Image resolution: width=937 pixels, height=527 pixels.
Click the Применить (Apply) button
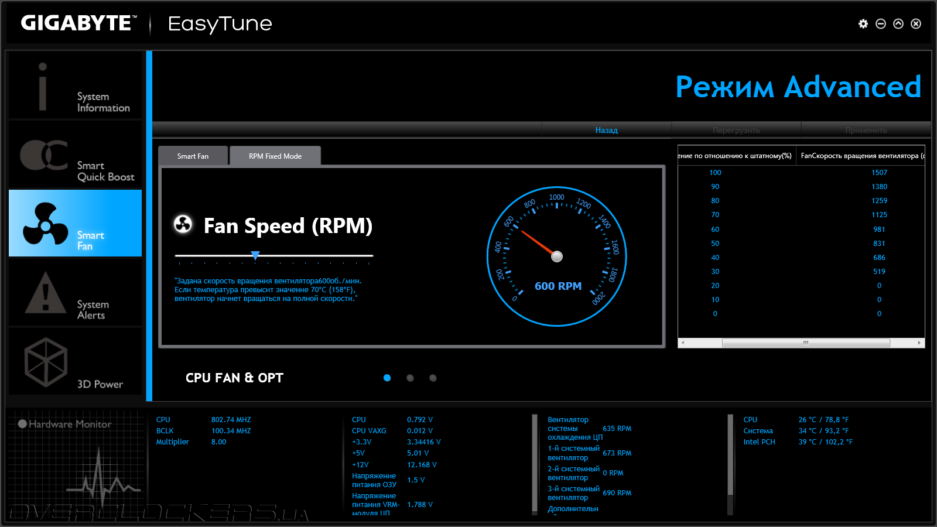pyautogui.click(x=866, y=130)
